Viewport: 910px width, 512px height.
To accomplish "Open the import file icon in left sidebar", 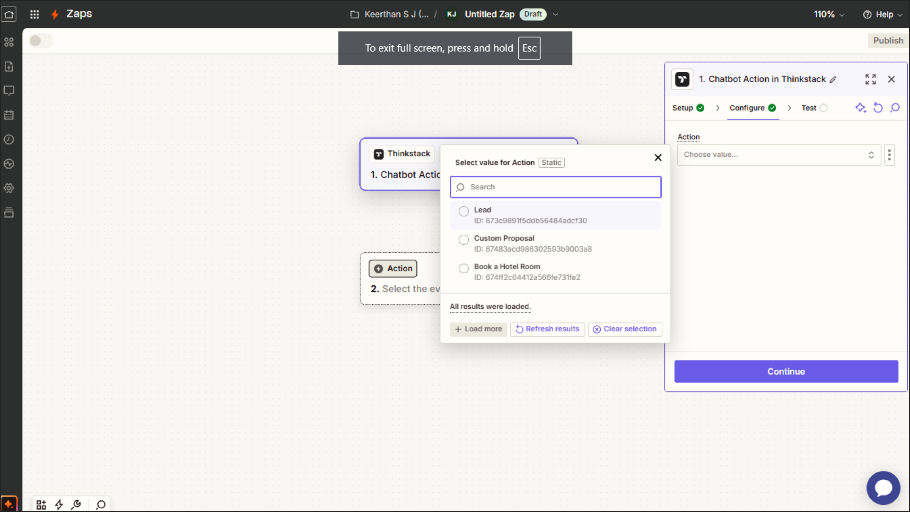I will coord(9,67).
